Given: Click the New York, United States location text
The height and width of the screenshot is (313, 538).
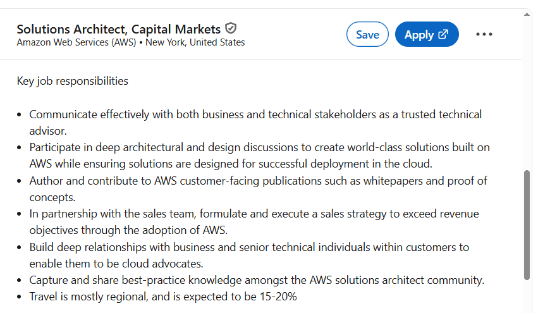Looking at the screenshot, I should (x=195, y=42).
